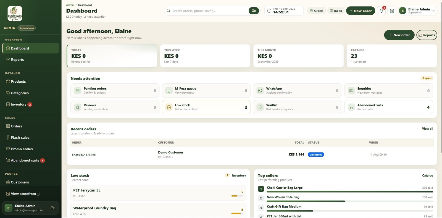The width and height of the screenshot is (442, 218).
Task: Click the Low stock card icon
Action: point(169,107)
